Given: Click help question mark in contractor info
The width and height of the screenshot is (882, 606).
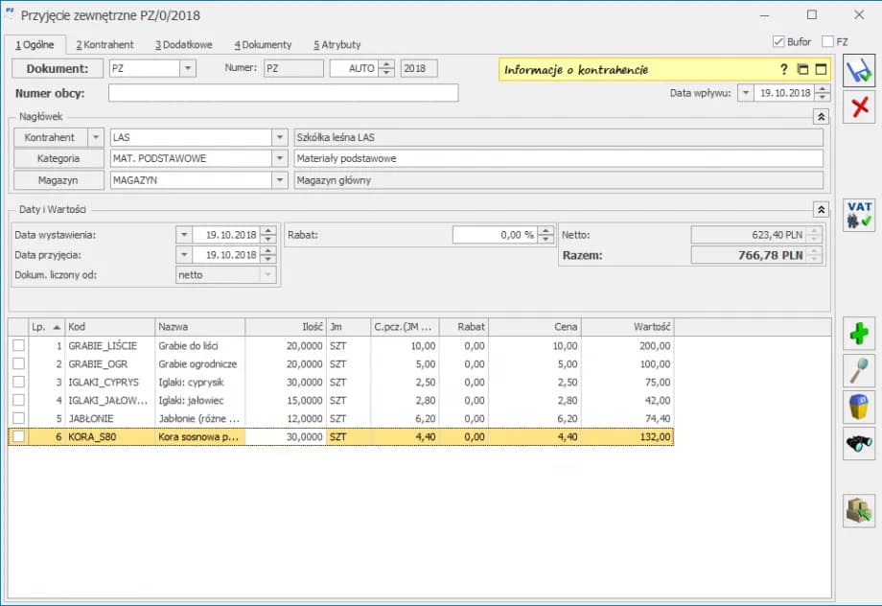Looking at the screenshot, I should [x=783, y=70].
